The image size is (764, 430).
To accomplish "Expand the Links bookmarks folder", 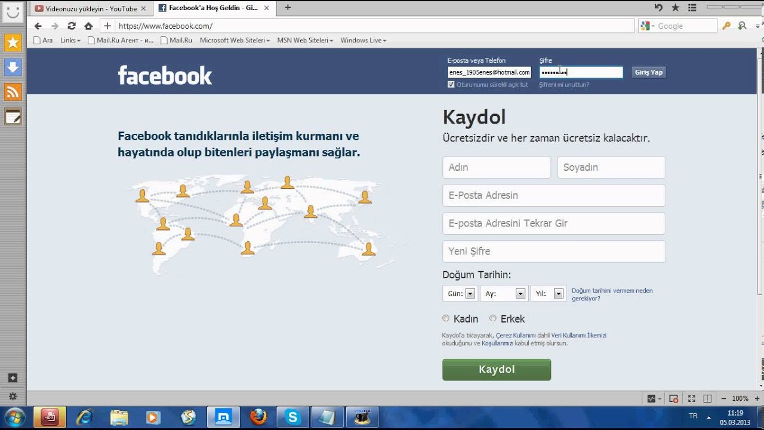I will click(70, 41).
